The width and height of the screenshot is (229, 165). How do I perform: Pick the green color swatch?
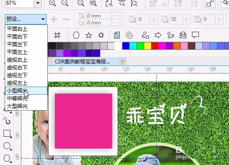[140, 46]
